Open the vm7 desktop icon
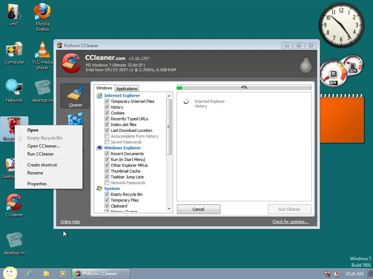 tap(13, 14)
